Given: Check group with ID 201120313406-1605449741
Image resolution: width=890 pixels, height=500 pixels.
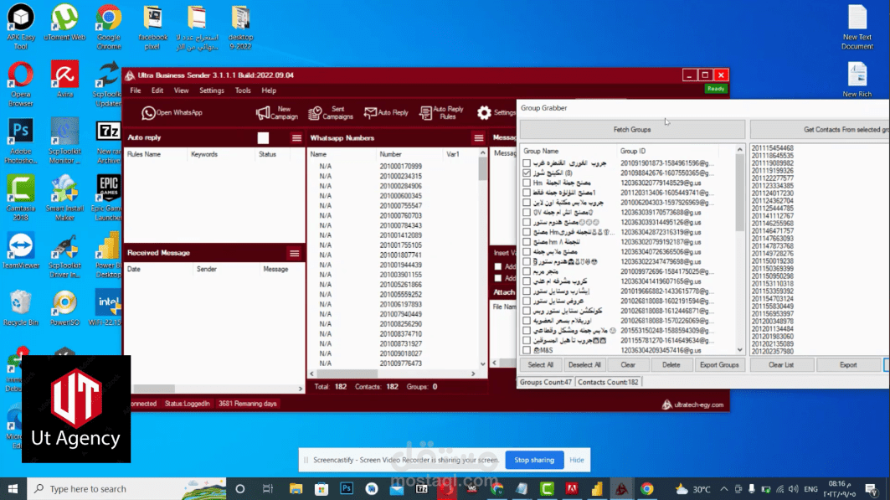Looking at the screenshot, I should click(x=527, y=193).
